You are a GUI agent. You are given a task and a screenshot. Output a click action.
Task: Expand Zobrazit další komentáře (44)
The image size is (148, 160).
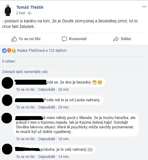[25, 72]
